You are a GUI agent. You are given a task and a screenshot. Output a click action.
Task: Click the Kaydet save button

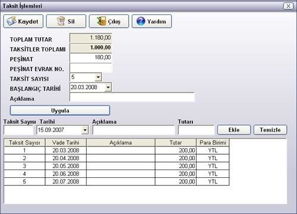pyautogui.click(x=23, y=21)
